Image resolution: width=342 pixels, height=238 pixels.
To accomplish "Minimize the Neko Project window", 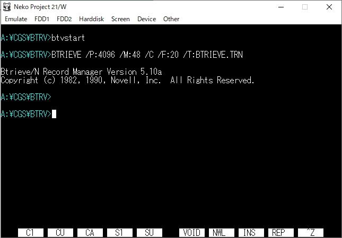I will pyautogui.click(x=281, y=7).
